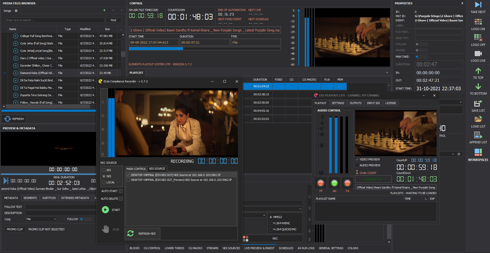Open the dropdown below START TIME in Properties
This screenshot has height=253, width=490.
tap(461, 102)
